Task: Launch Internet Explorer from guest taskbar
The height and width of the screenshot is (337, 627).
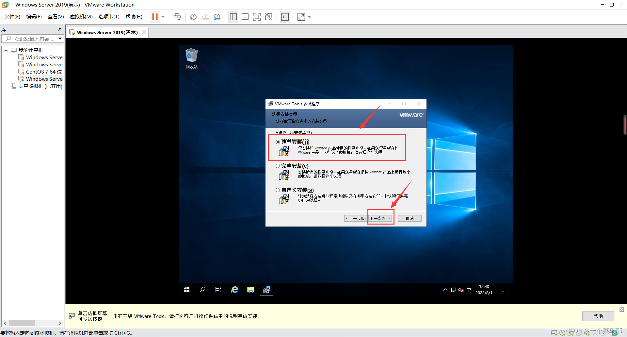Action: coord(235,290)
